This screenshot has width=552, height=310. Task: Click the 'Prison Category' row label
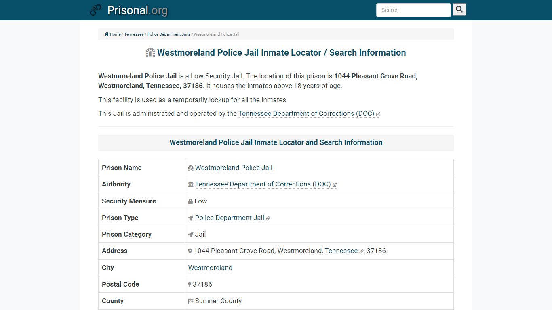point(126,234)
